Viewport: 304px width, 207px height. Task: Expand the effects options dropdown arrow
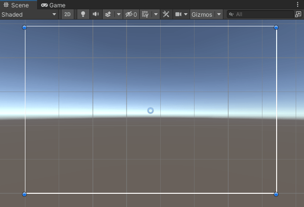[118, 15]
